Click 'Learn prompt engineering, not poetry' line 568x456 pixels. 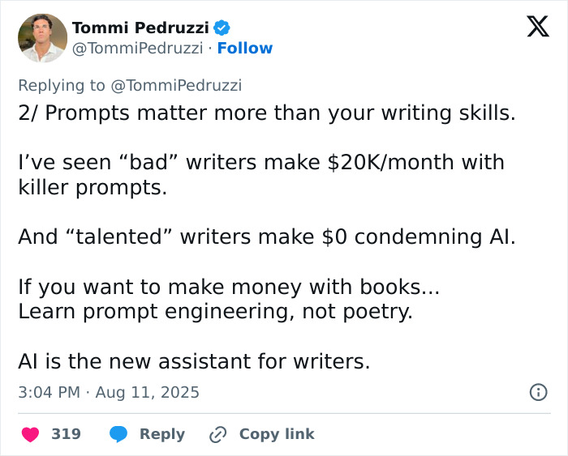click(x=215, y=311)
